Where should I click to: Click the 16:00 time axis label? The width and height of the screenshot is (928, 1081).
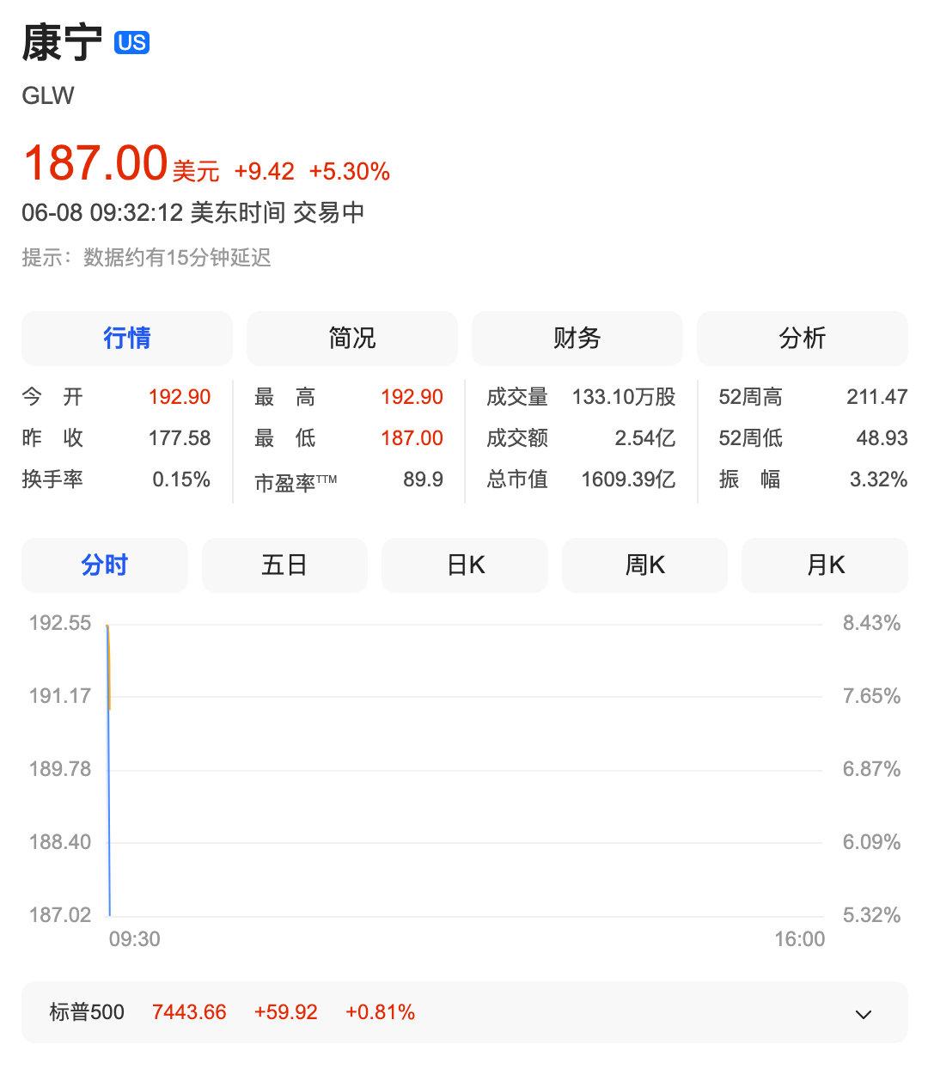pyautogui.click(x=799, y=938)
